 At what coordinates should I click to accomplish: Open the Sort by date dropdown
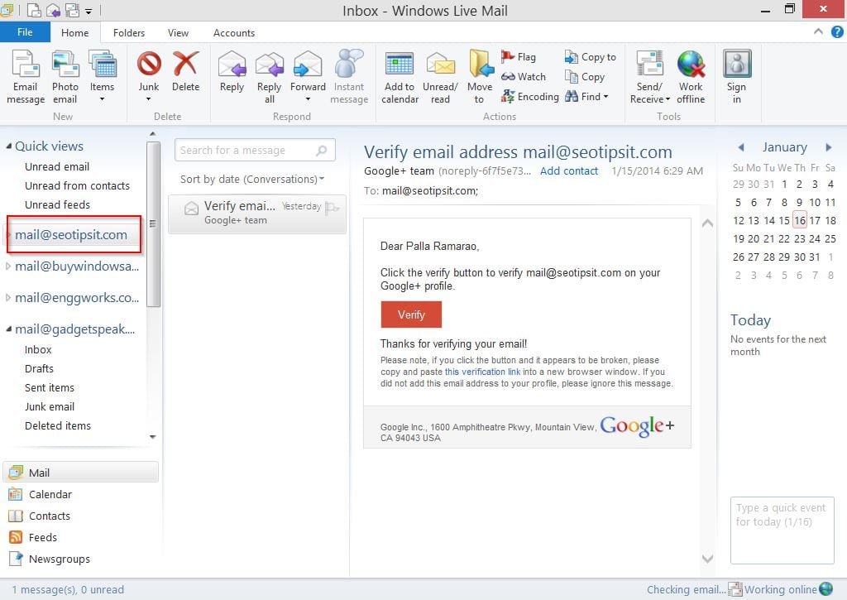point(252,180)
